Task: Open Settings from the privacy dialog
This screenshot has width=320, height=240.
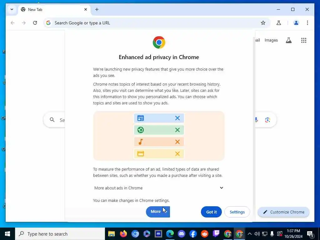Action: pyautogui.click(x=237, y=212)
